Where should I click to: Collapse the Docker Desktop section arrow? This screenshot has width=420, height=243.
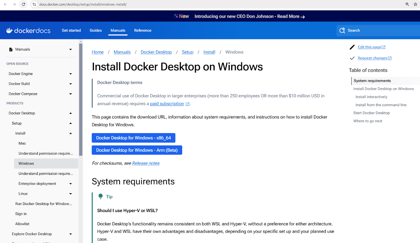[71, 113]
